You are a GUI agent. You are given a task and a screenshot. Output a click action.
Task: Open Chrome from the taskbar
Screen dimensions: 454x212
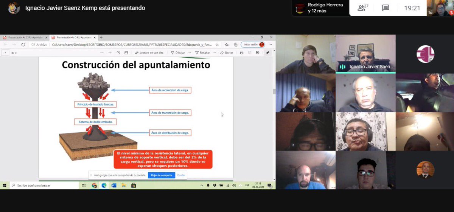click(x=94, y=186)
